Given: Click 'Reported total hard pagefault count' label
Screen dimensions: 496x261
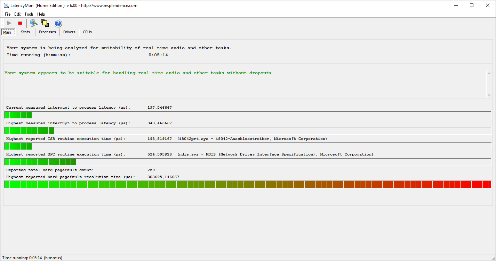Looking at the screenshot, I should click(x=50, y=170).
